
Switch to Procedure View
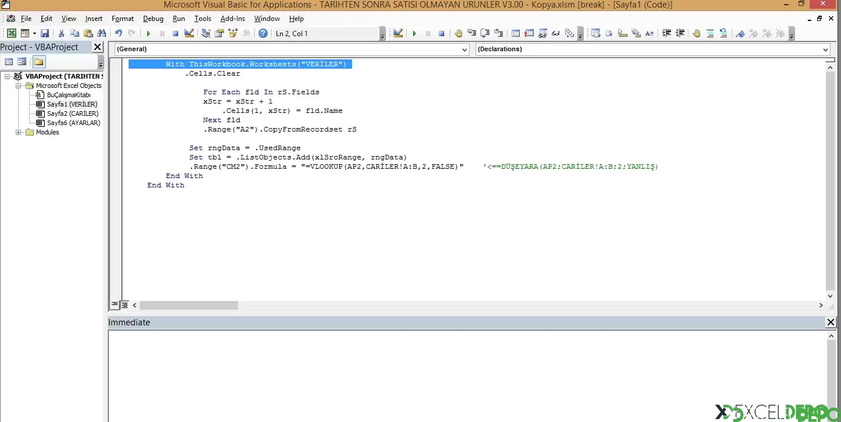[x=115, y=305]
